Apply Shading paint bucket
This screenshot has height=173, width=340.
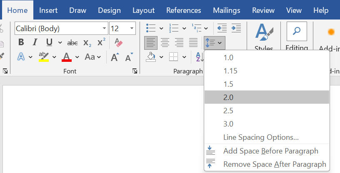point(151,57)
